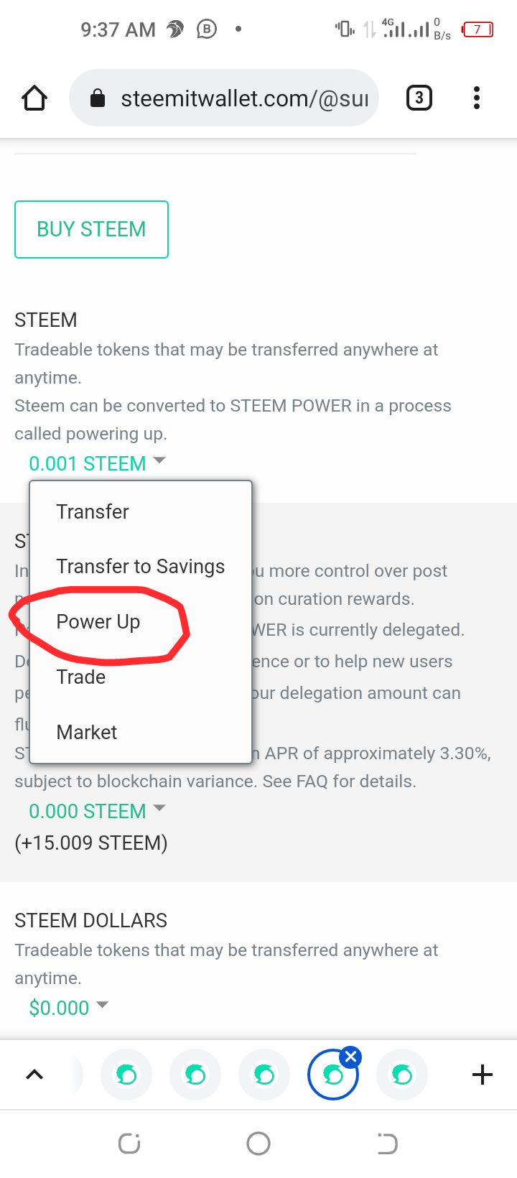Open the browser three-dot menu
This screenshot has height=1178, width=517.
[477, 98]
